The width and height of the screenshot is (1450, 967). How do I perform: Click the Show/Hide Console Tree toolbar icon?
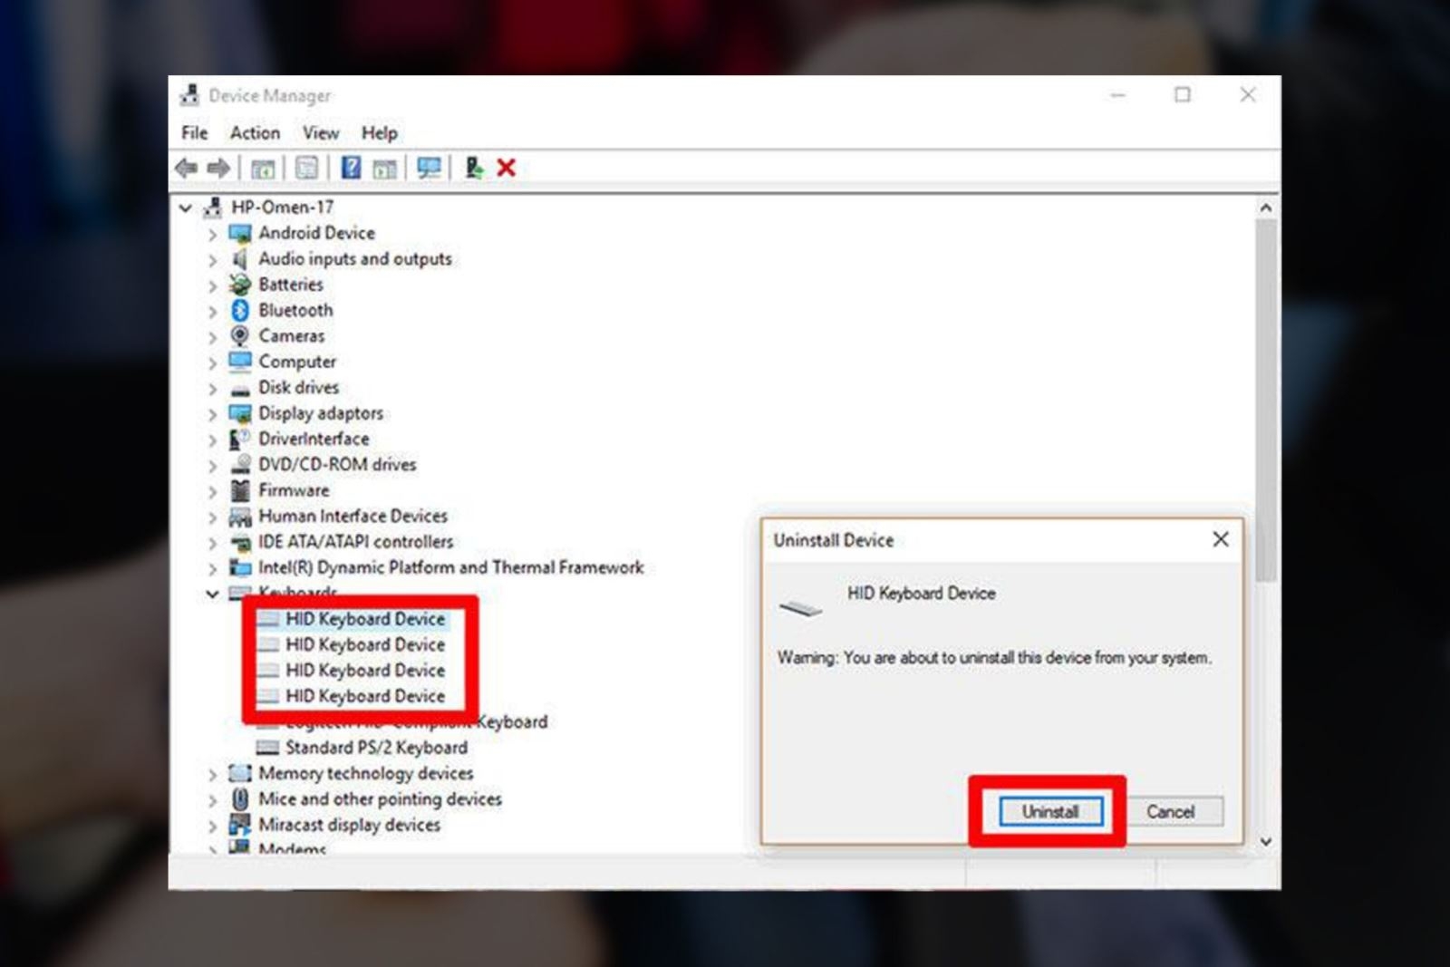coord(263,168)
